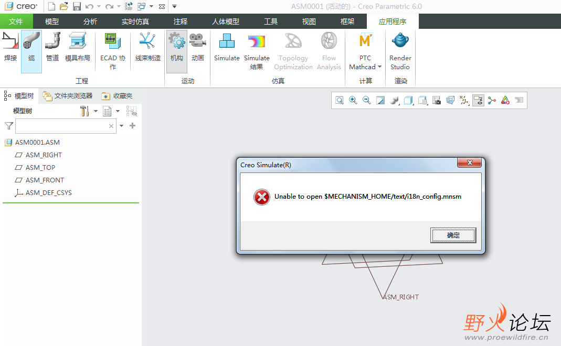561x346 pixels.
Task: Switch to the 框架 ribbon tab
Action: pos(347,21)
